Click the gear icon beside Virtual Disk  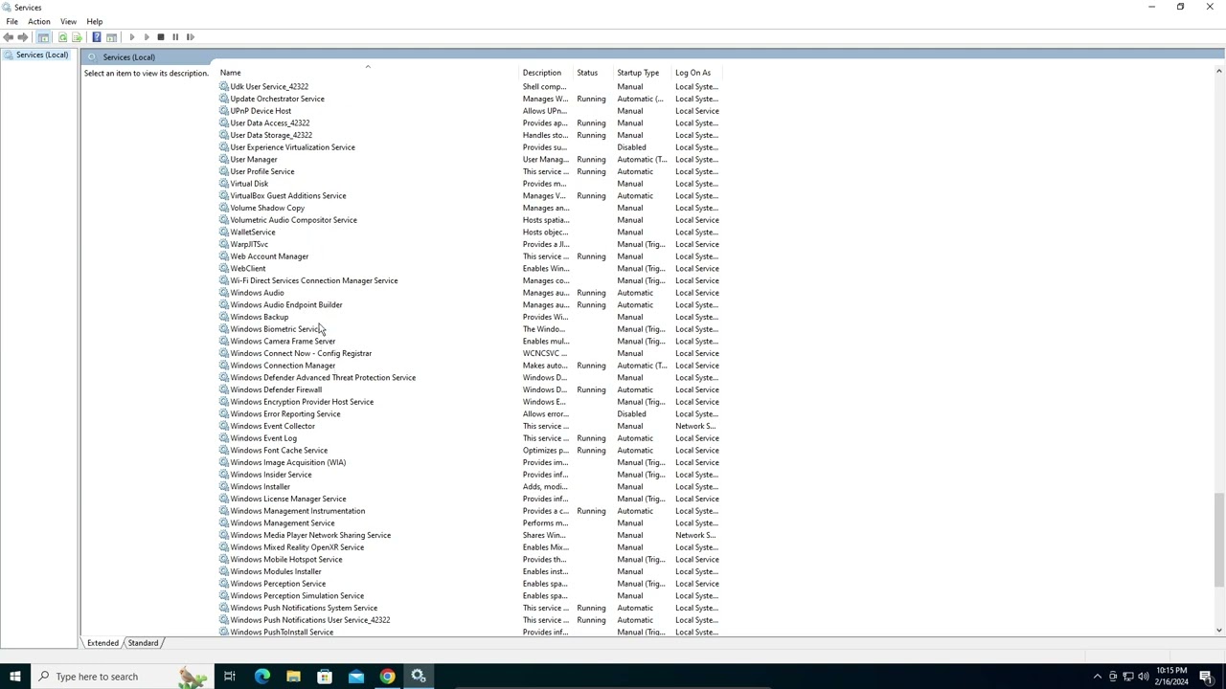tap(224, 184)
